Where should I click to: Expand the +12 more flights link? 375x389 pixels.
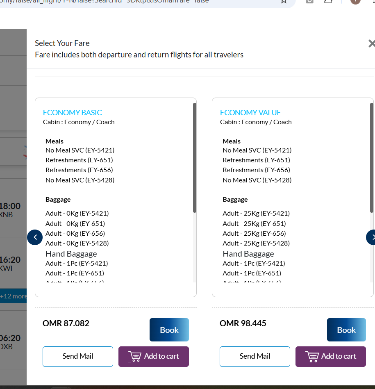(x=14, y=296)
